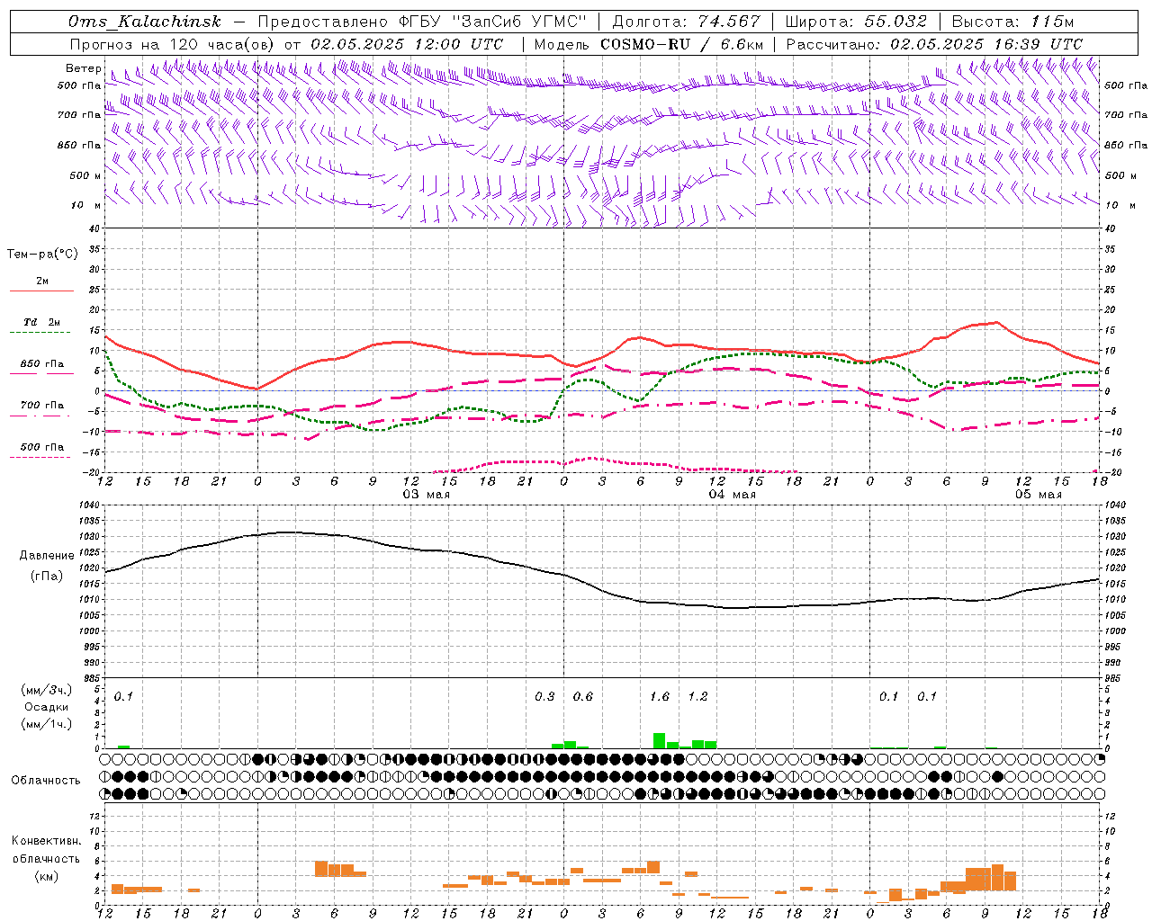Click the Осадки precipitation label
Image resolution: width=1152 pixels, height=921 pixels.
tap(47, 707)
